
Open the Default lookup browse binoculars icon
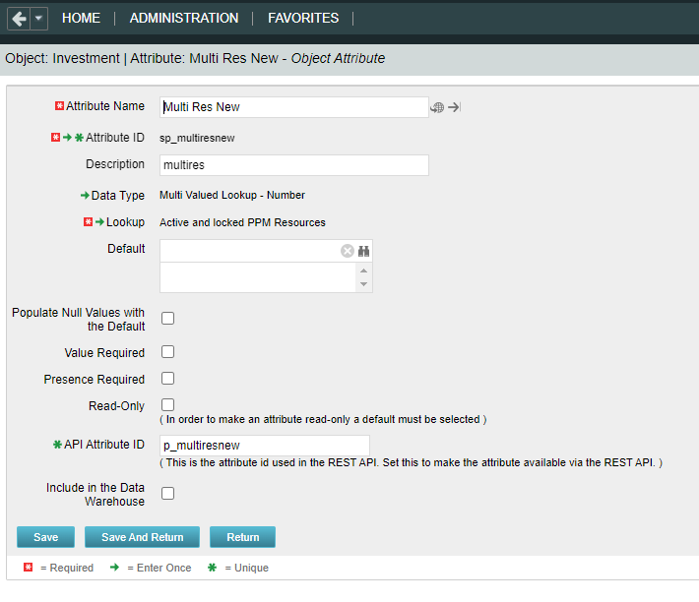click(363, 251)
